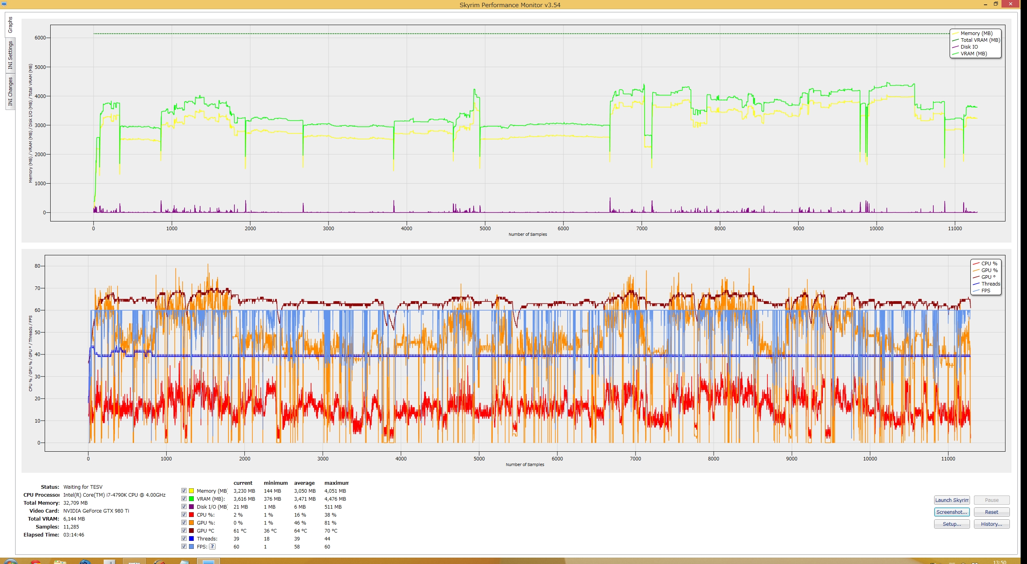Click the purple Disk I/O color swatch
This screenshot has width=1027, height=564.
point(191,507)
